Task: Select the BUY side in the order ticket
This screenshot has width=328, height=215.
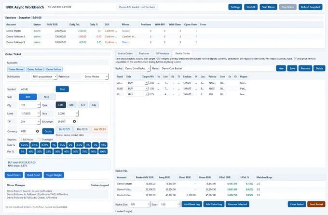Action: 28,97
